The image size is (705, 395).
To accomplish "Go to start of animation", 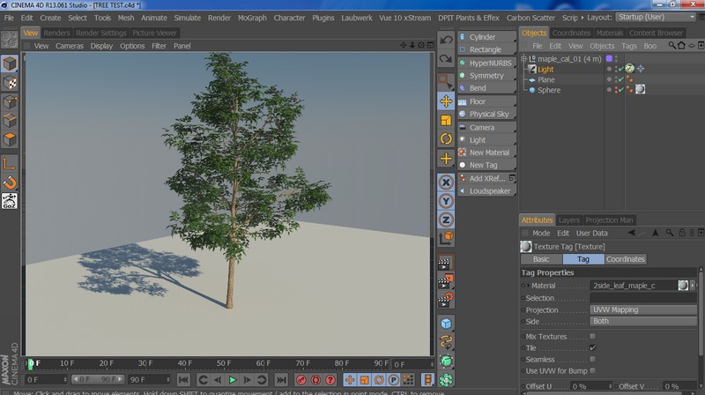I will 183,380.
